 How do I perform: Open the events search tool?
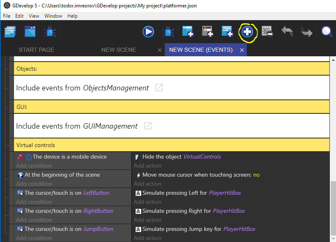[326, 31]
